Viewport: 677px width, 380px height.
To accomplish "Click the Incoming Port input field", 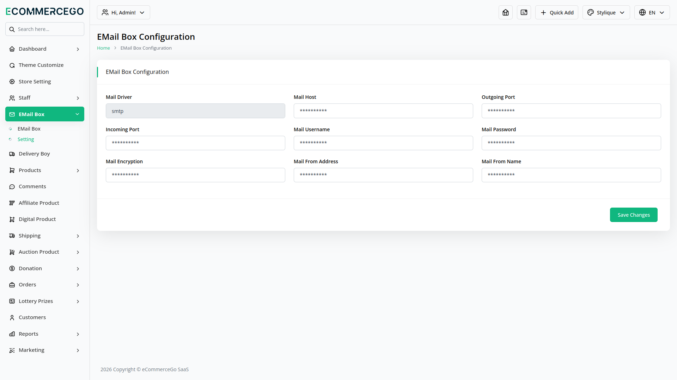I will point(195,143).
